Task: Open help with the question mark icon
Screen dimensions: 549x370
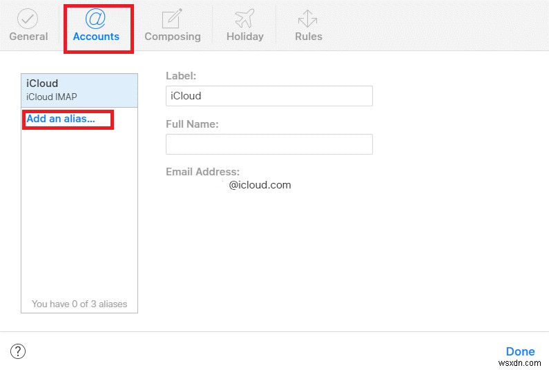Action: 18,351
